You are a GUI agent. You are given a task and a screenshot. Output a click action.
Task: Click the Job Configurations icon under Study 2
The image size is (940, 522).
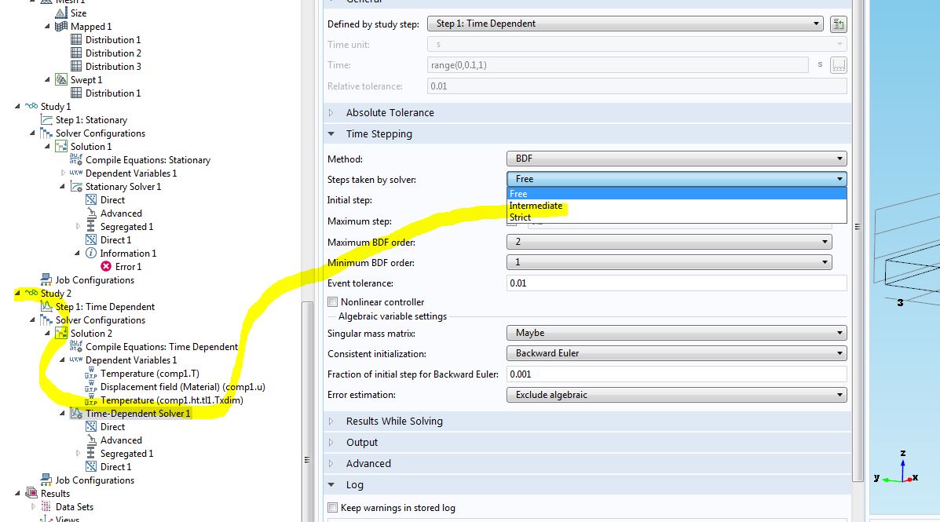[x=46, y=480]
